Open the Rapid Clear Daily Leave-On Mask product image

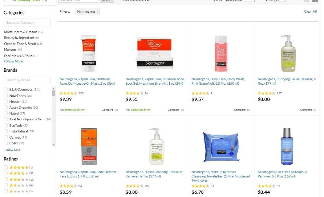(89, 53)
